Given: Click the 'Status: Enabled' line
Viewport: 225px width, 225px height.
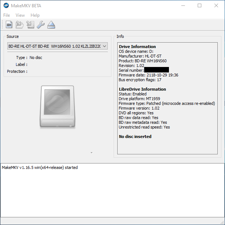Looking at the screenshot, I should 133,94.
